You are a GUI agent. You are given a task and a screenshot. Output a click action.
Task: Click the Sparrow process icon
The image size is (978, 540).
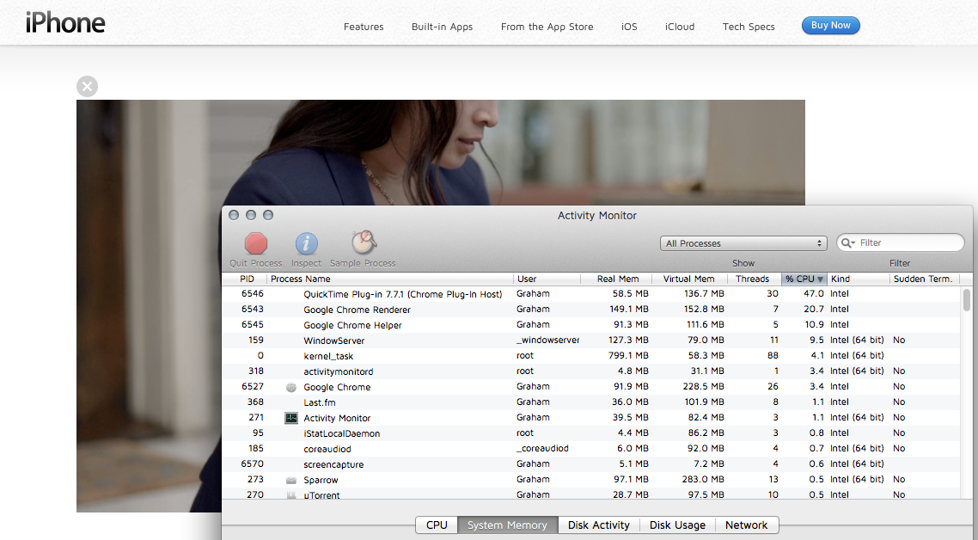point(291,480)
